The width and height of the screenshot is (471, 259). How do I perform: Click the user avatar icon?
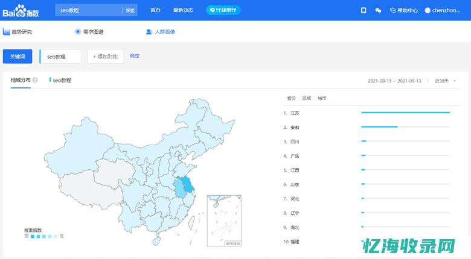coord(428,10)
